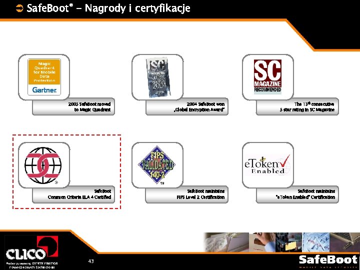Click the caption 'SafeBoot Common Criteria EAL 4 Certified'
Image resolution: width=360 pixels, height=270 pixels.
point(79,194)
